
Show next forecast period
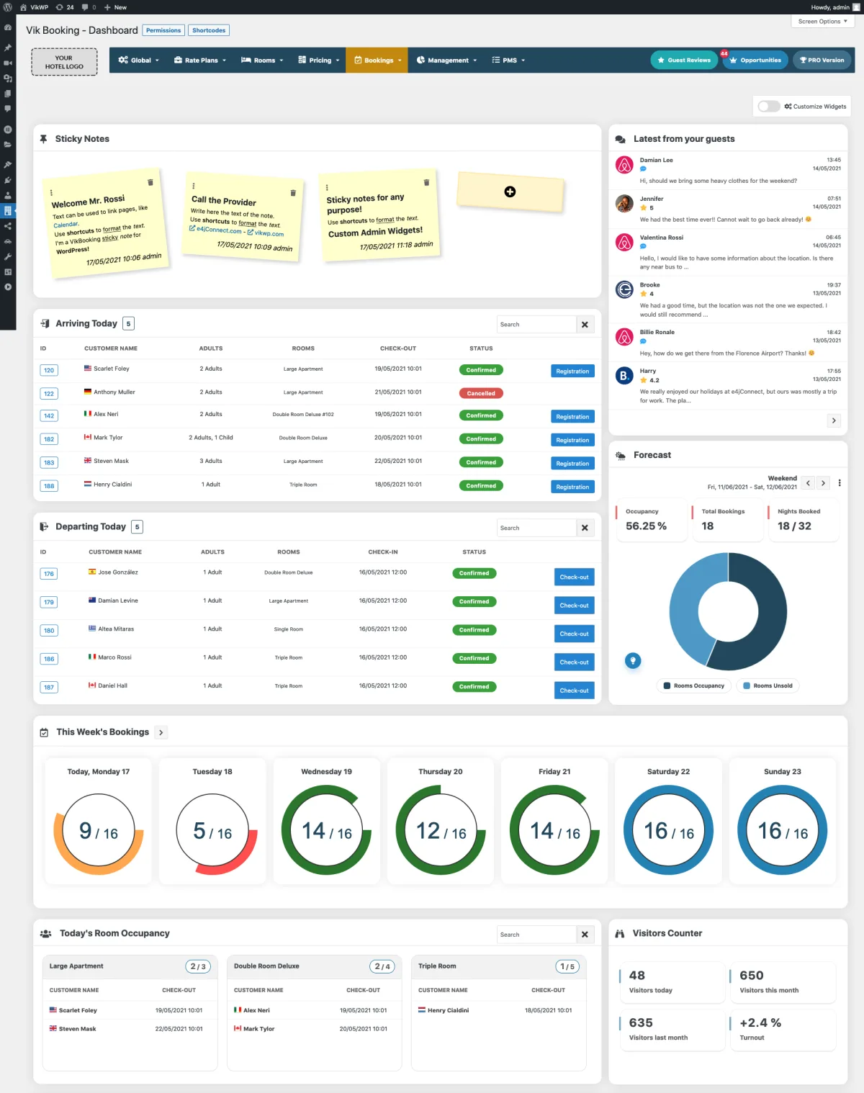pyautogui.click(x=823, y=483)
